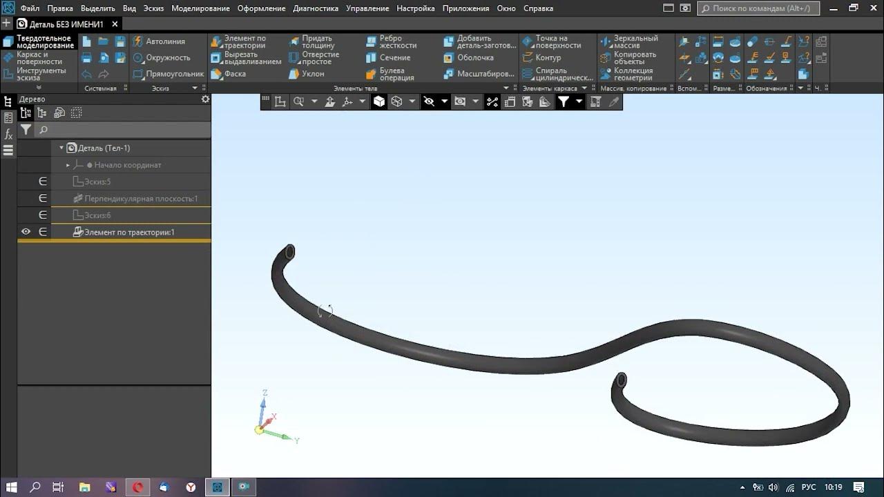This screenshot has height=497, width=884.
Task: Apply the Фаска chamfer tool
Action: pos(229,73)
